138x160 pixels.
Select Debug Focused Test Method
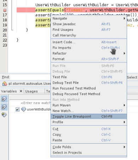[x=89, y=94]
